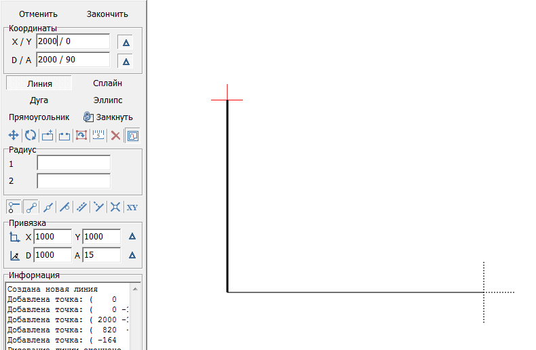Click the red transform frame rotate icon

81,136
